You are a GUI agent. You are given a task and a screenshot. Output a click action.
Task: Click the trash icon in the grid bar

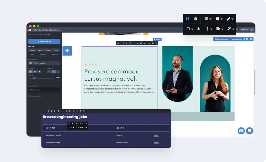pyautogui.click(x=251, y=39)
